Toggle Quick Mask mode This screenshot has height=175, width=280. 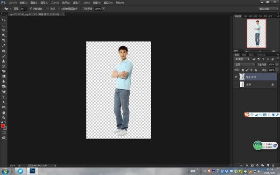pyautogui.click(x=4, y=133)
